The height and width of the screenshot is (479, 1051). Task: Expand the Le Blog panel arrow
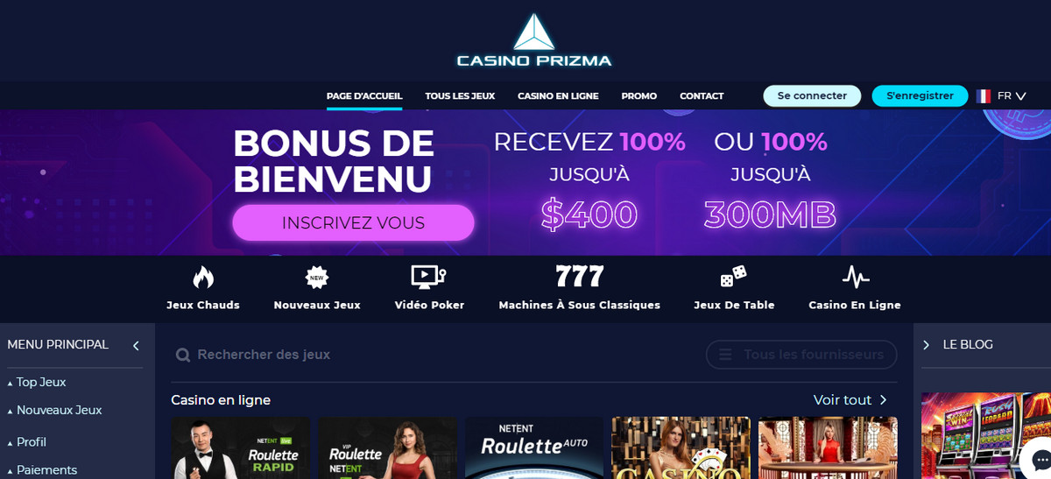pos(926,345)
